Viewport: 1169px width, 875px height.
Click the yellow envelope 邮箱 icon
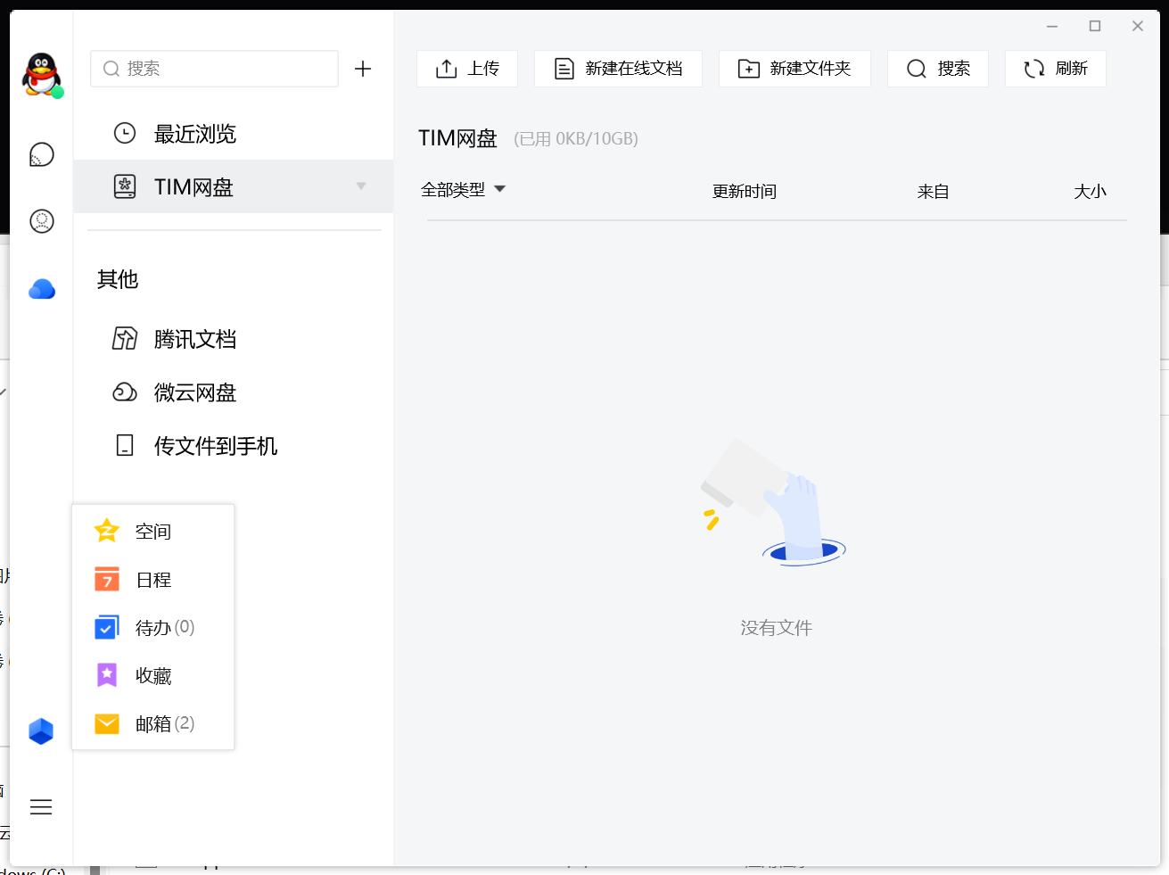pyautogui.click(x=107, y=723)
